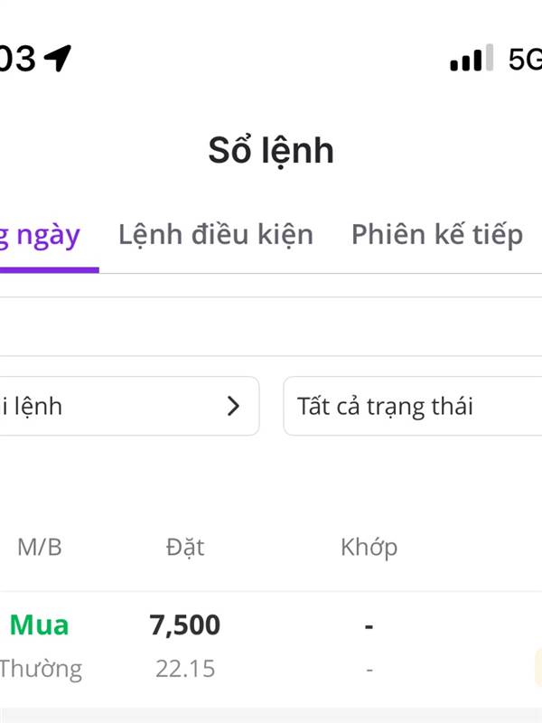Viewport: 542px width, 723px height.
Task: Open the Tất cả trạng thái status dropdown
Action: pos(413,406)
